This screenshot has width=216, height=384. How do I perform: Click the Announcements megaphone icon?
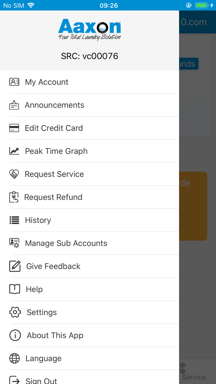(14, 105)
